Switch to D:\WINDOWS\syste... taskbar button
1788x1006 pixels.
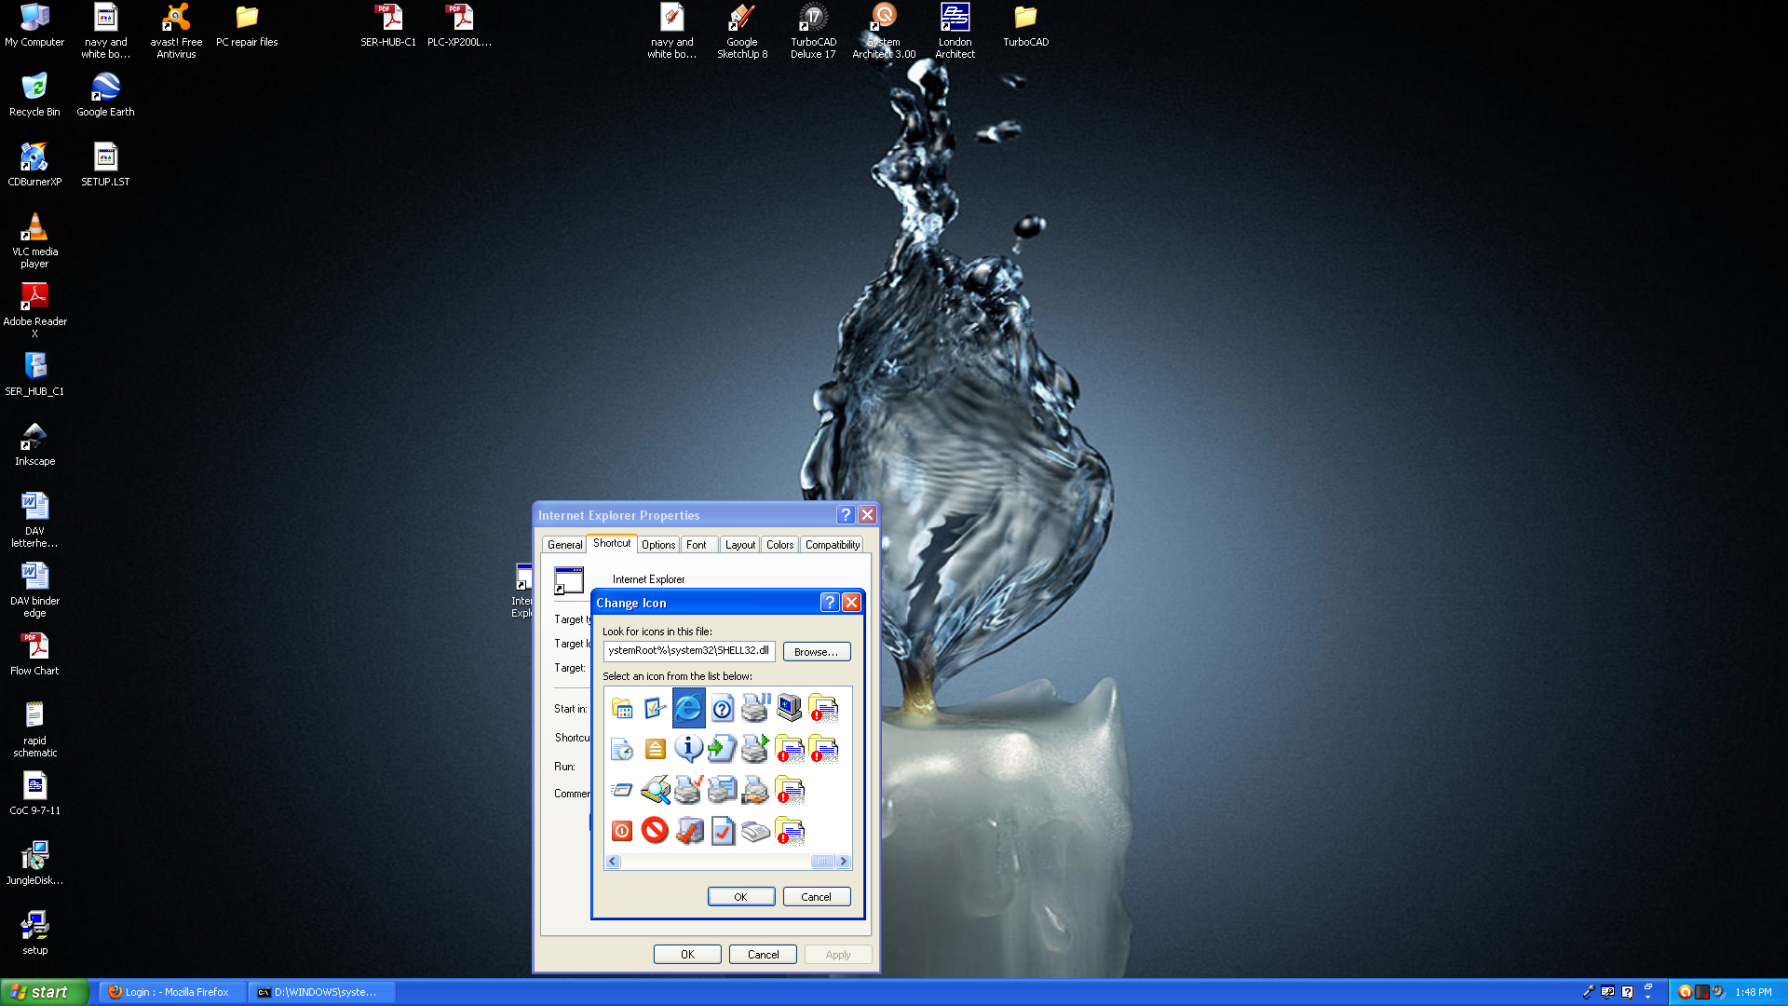pyautogui.click(x=322, y=992)
